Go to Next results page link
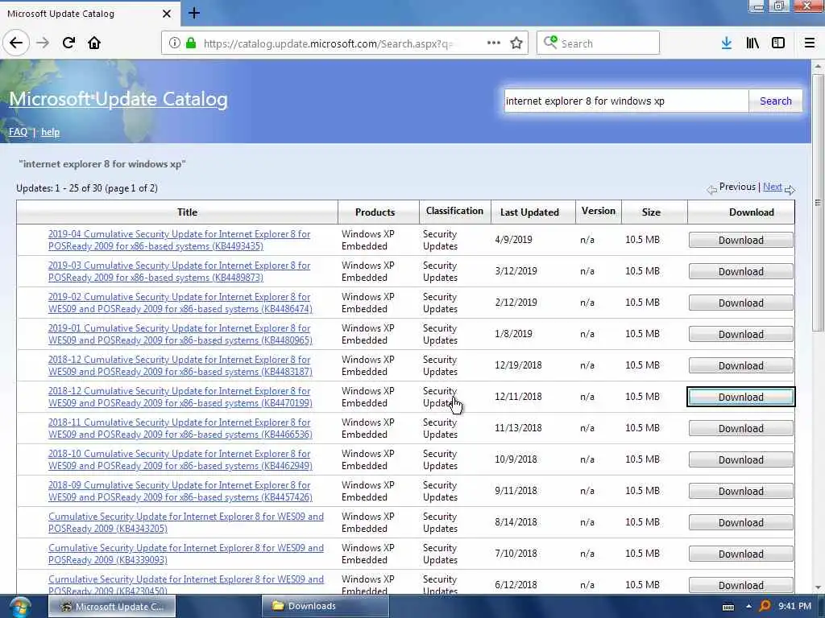Screen dimensions: 825x618 (772, 187)
